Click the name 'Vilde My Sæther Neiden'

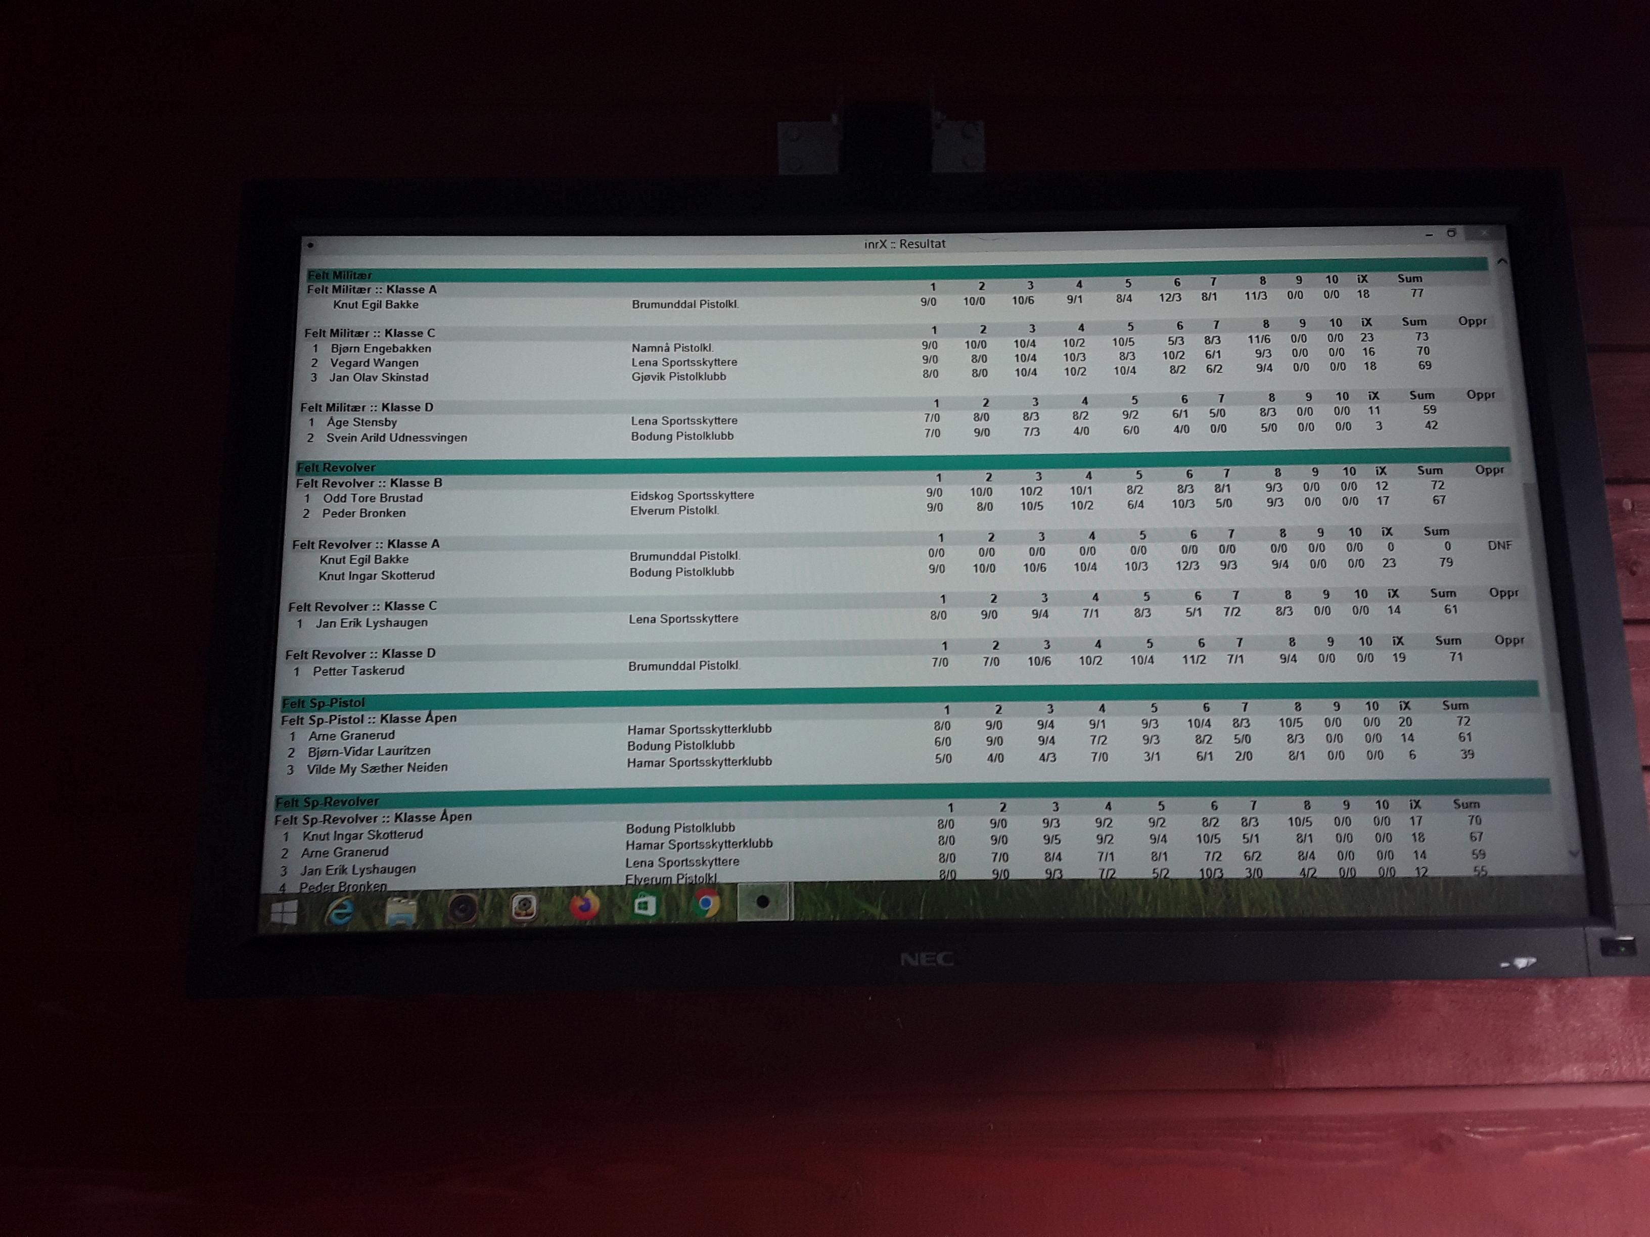click(377, 768)
